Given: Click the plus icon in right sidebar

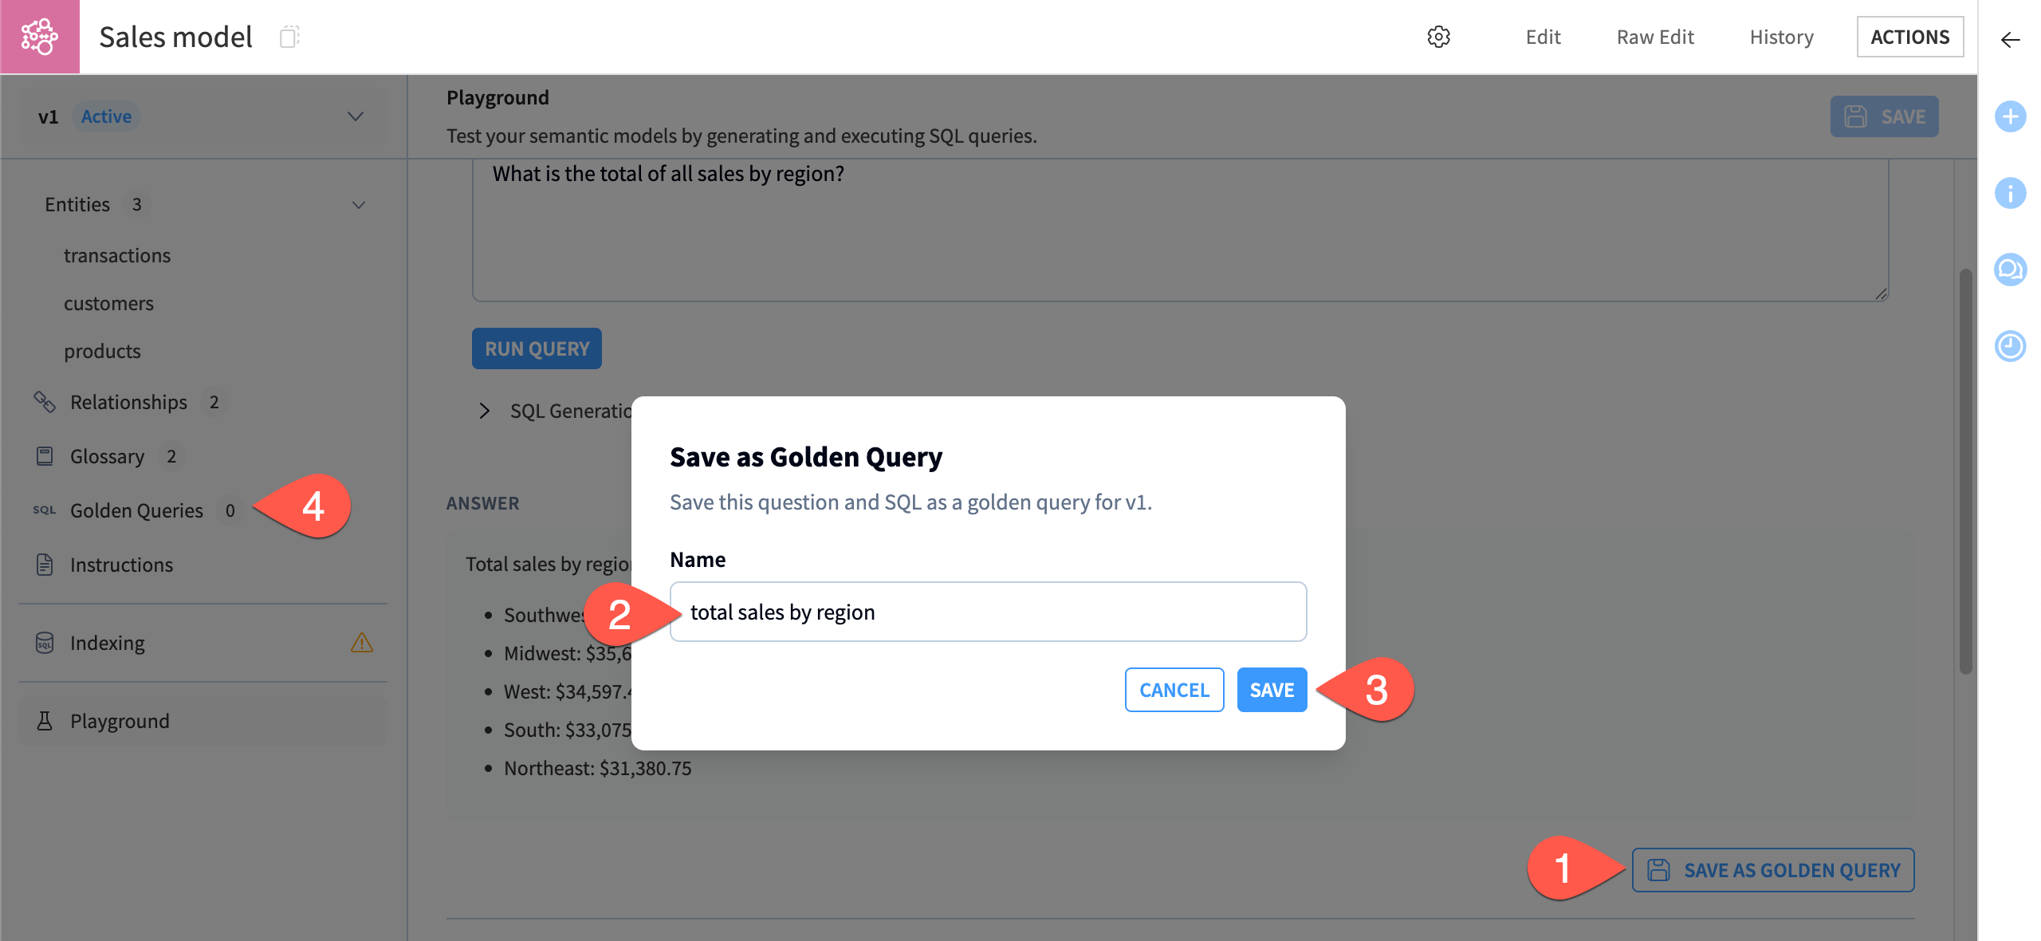Looking at the screenshot, I should [2010, 116].
